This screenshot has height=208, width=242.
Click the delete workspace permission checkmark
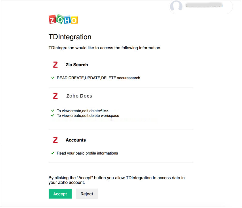53,115
